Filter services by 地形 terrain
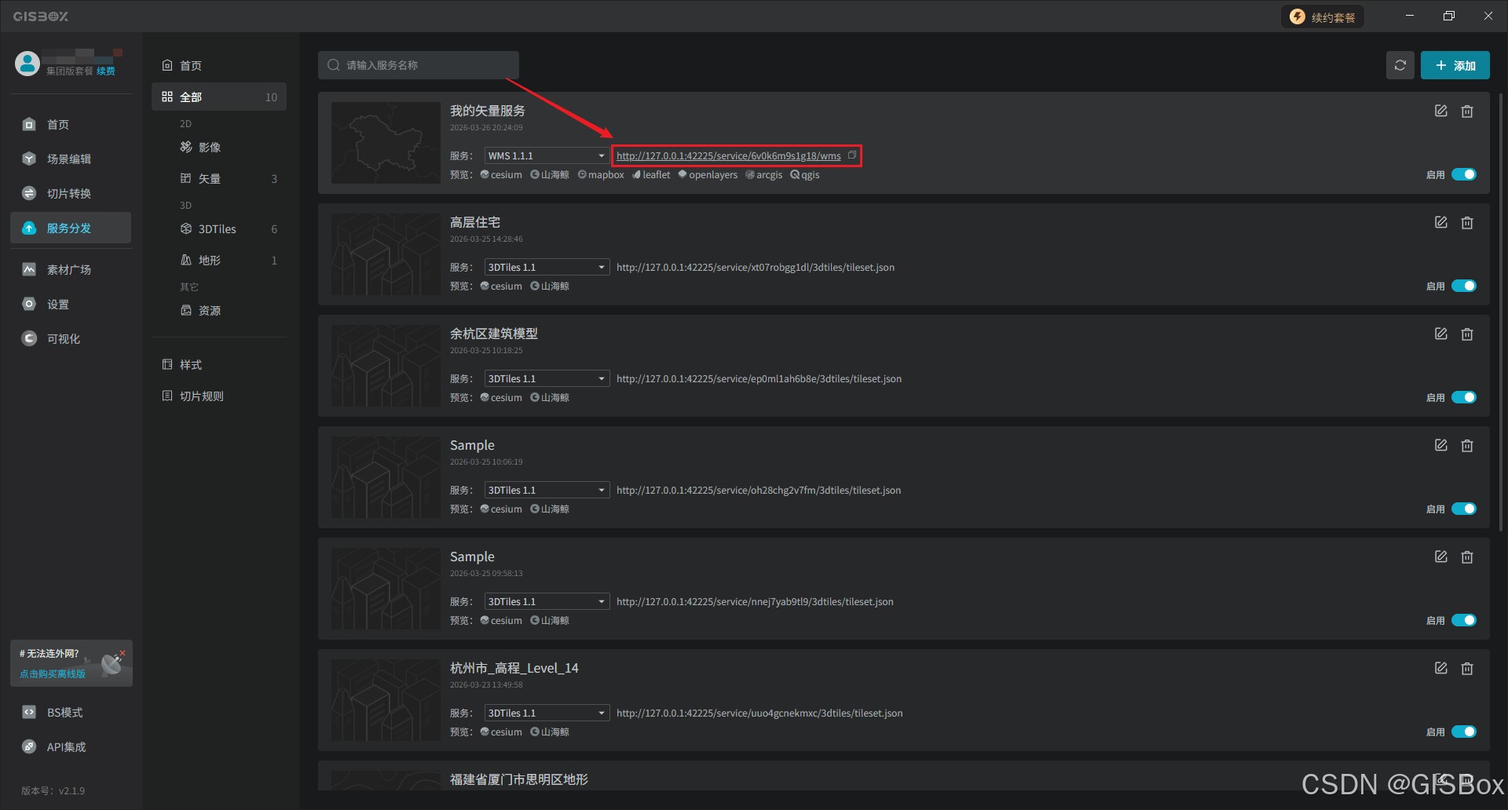Screen dimensions: 1508x810 (x=219, y=260)
